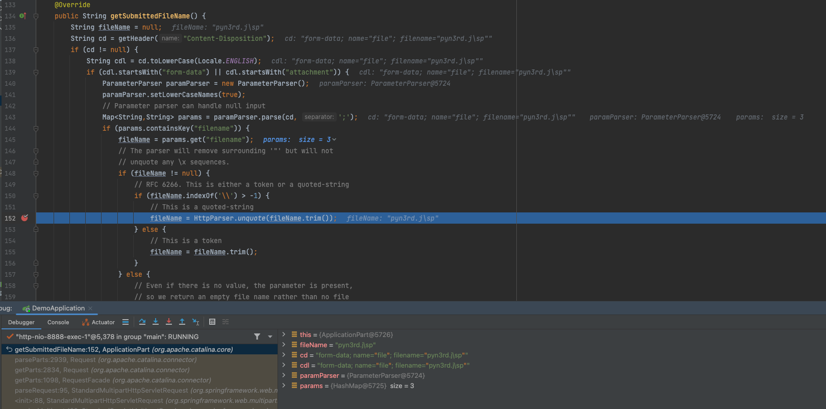Switch to the Debugger tab
The height and width of the screenshot is (409, 826).
coord(21,322)
